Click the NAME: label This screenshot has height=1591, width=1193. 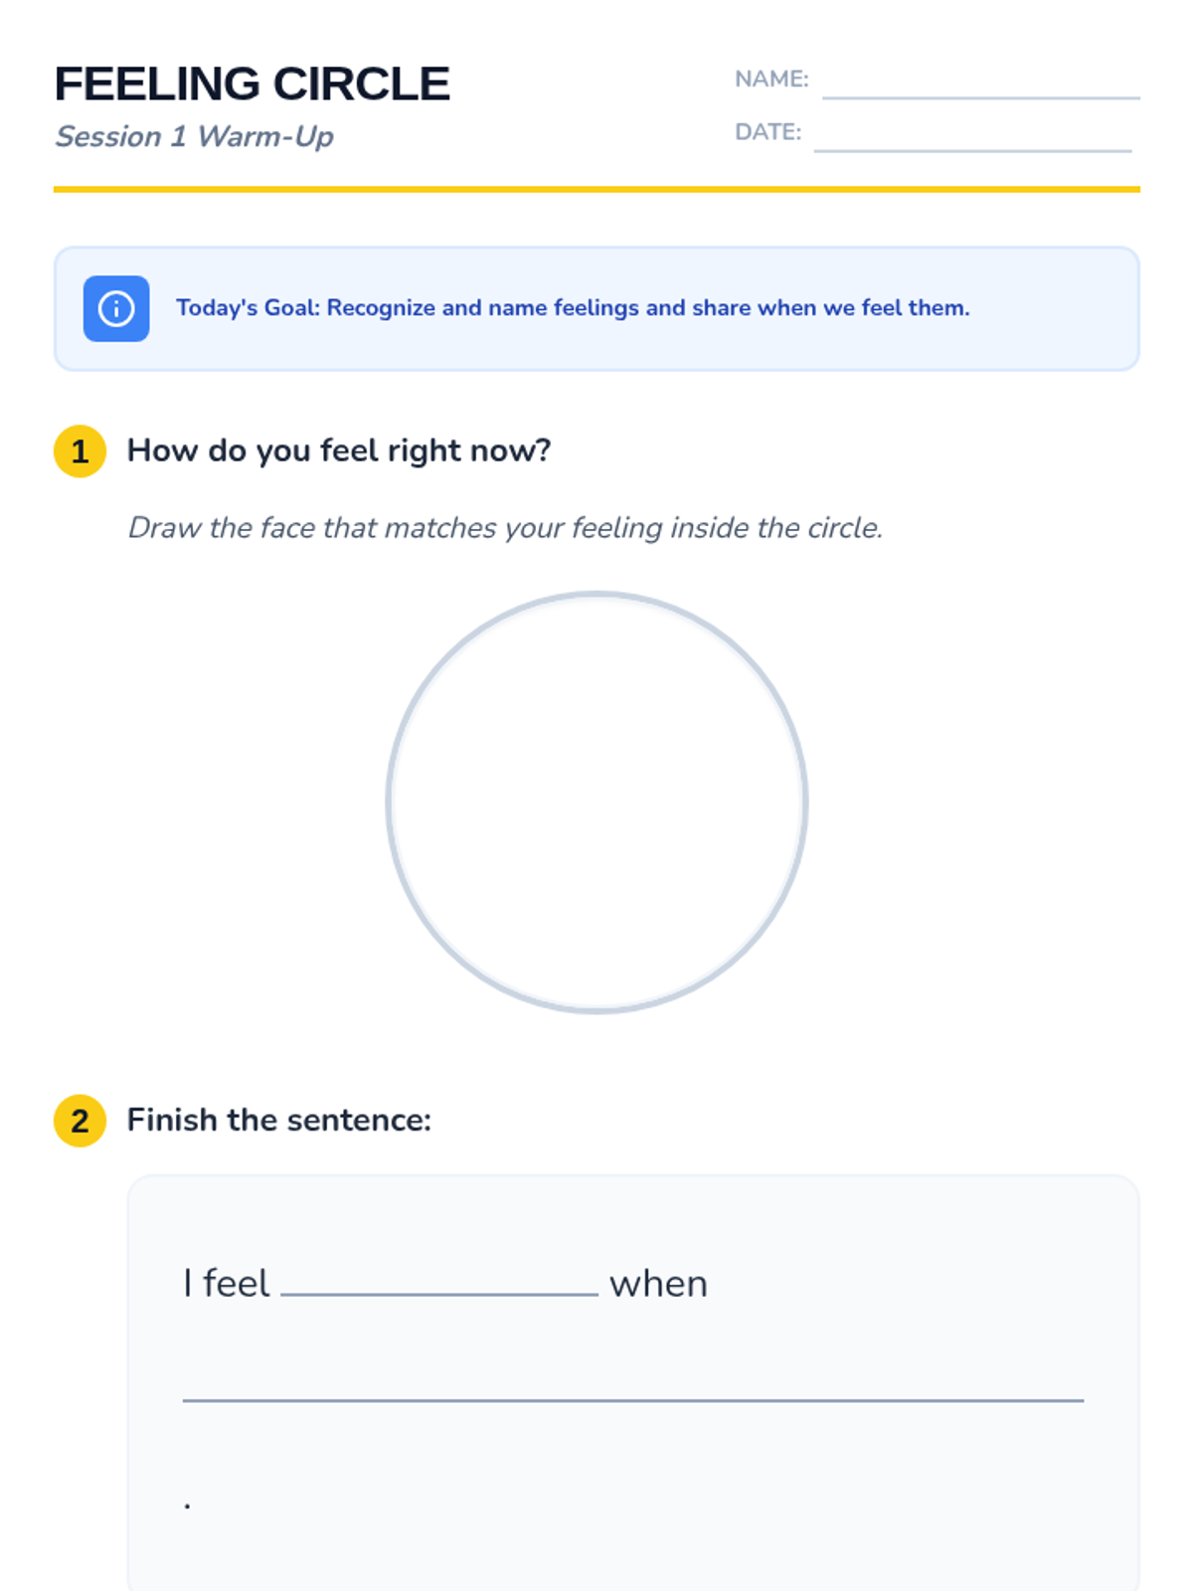[x=771, y=80]
